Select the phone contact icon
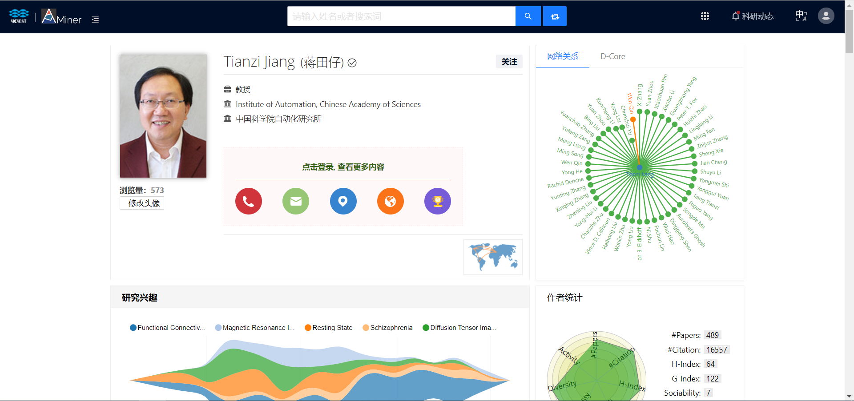Screen dimensions: 854x401 tap(249, 201)
